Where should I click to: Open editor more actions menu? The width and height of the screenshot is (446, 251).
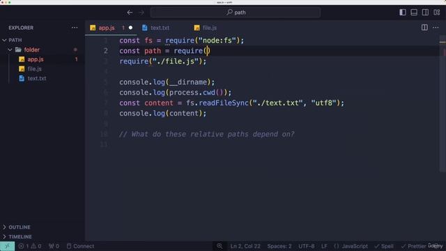(436, 27)
